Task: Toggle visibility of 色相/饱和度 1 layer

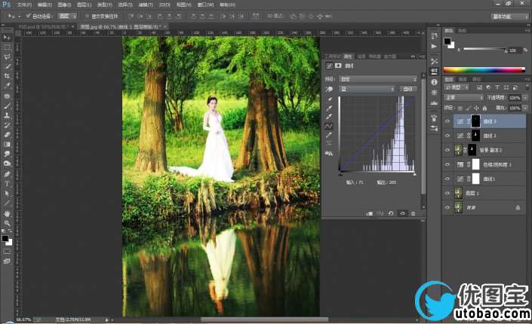Action: coord(447,164)
